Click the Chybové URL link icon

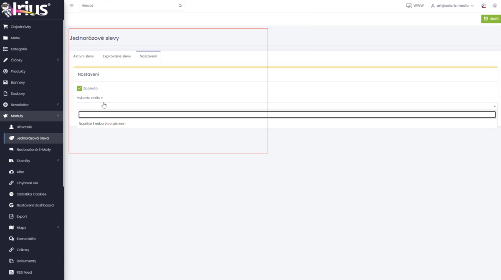tap(11, 183)
